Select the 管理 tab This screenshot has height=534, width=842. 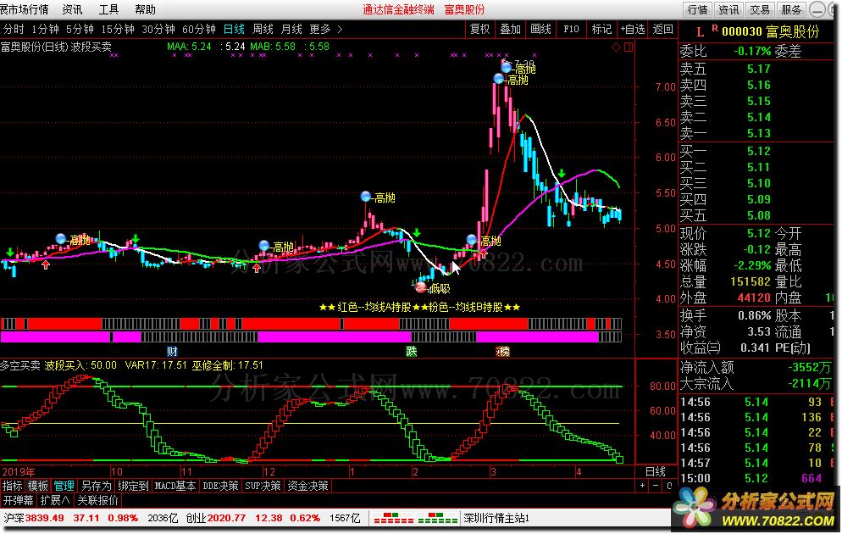point(64,486)
